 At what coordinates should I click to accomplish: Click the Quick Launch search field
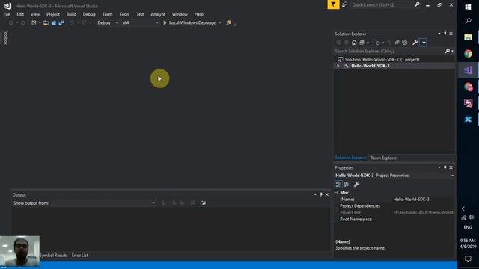coord(382,5)
